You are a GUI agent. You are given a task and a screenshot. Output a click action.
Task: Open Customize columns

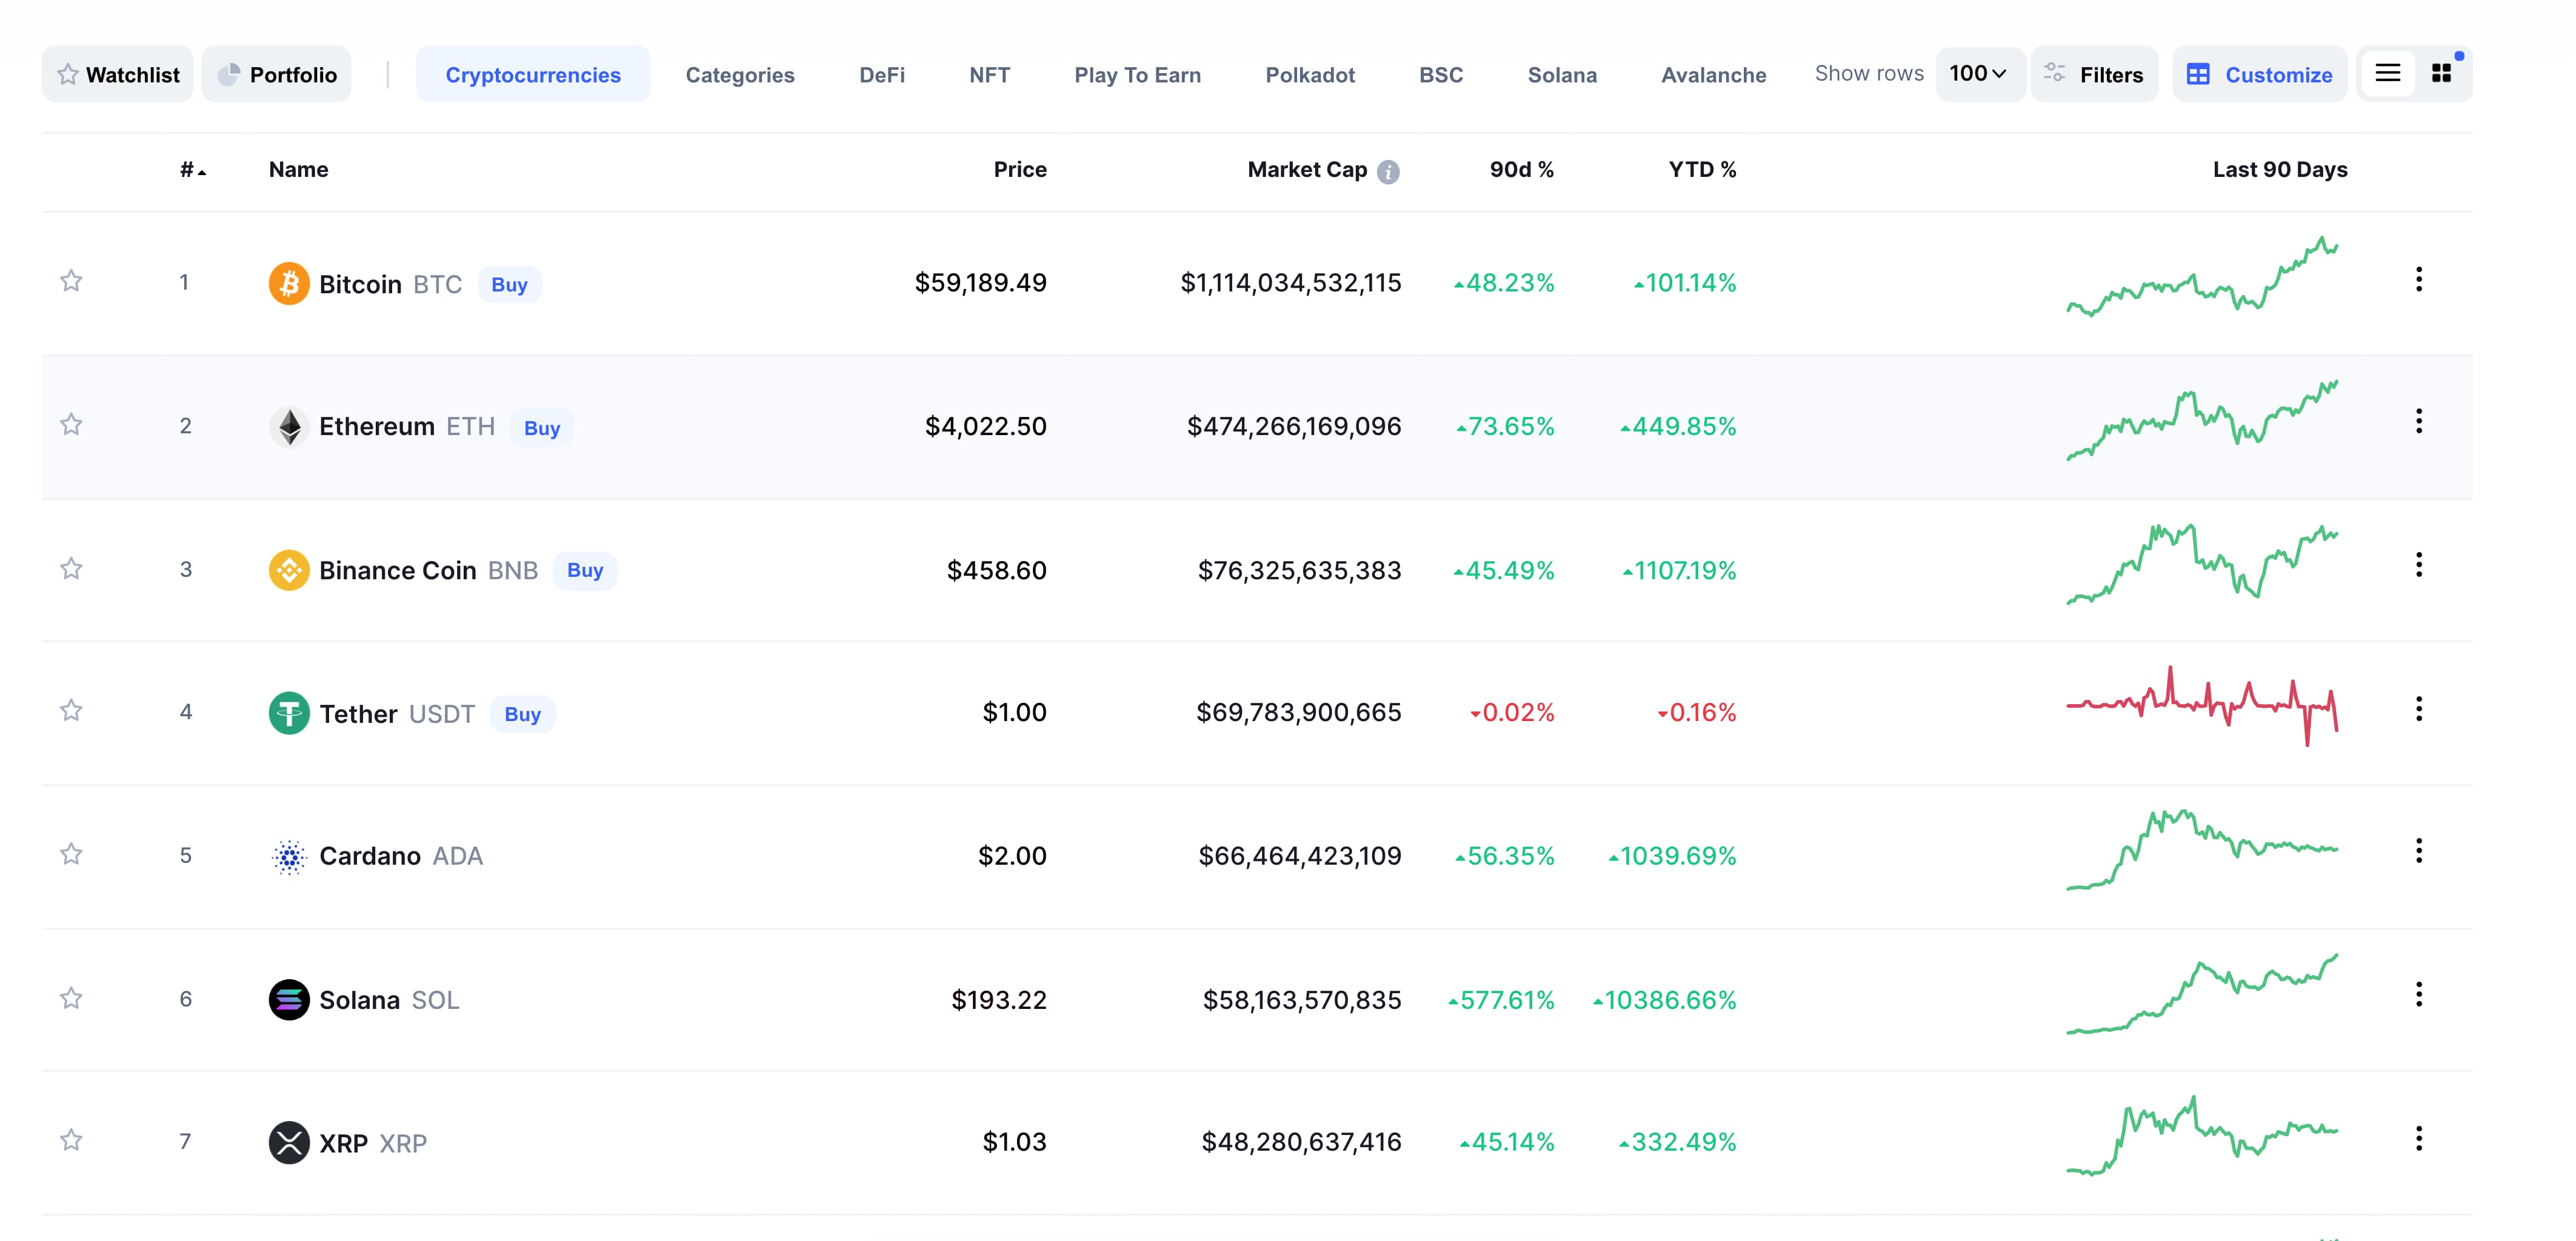click(2259, 74)
